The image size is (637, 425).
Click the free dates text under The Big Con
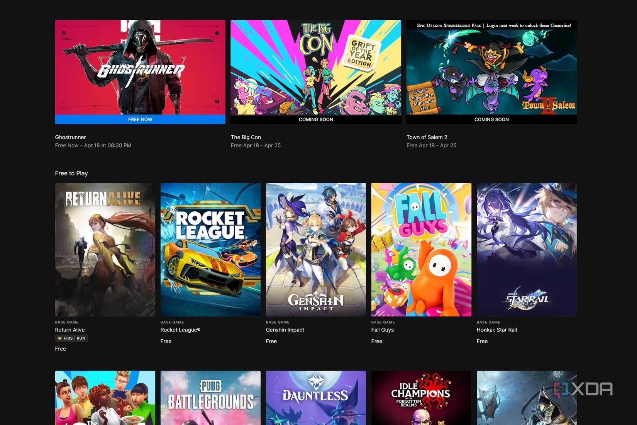(x=256, y=145)
